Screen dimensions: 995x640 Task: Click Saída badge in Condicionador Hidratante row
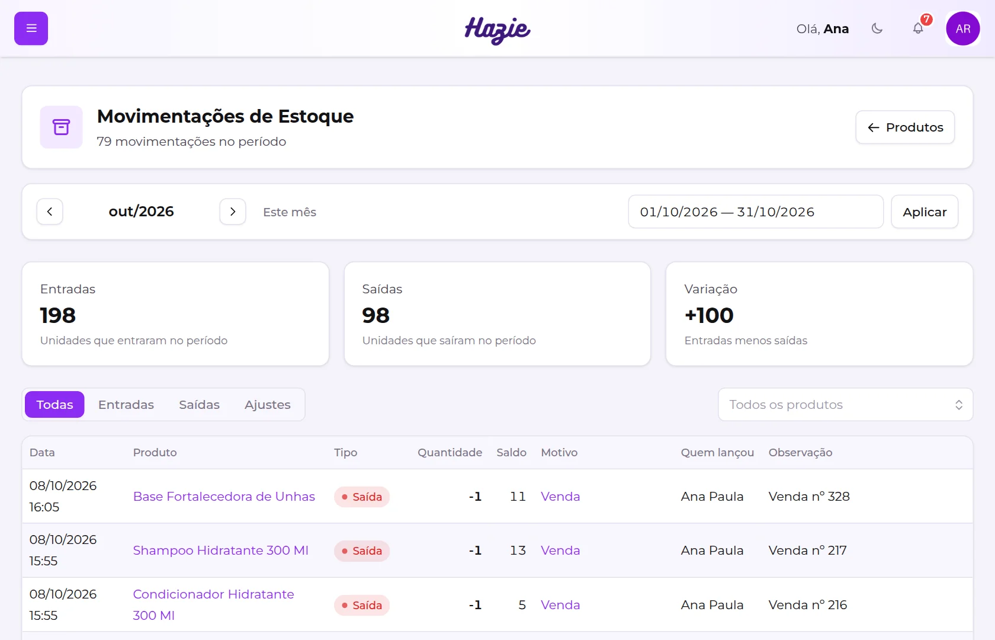(362, 605)
